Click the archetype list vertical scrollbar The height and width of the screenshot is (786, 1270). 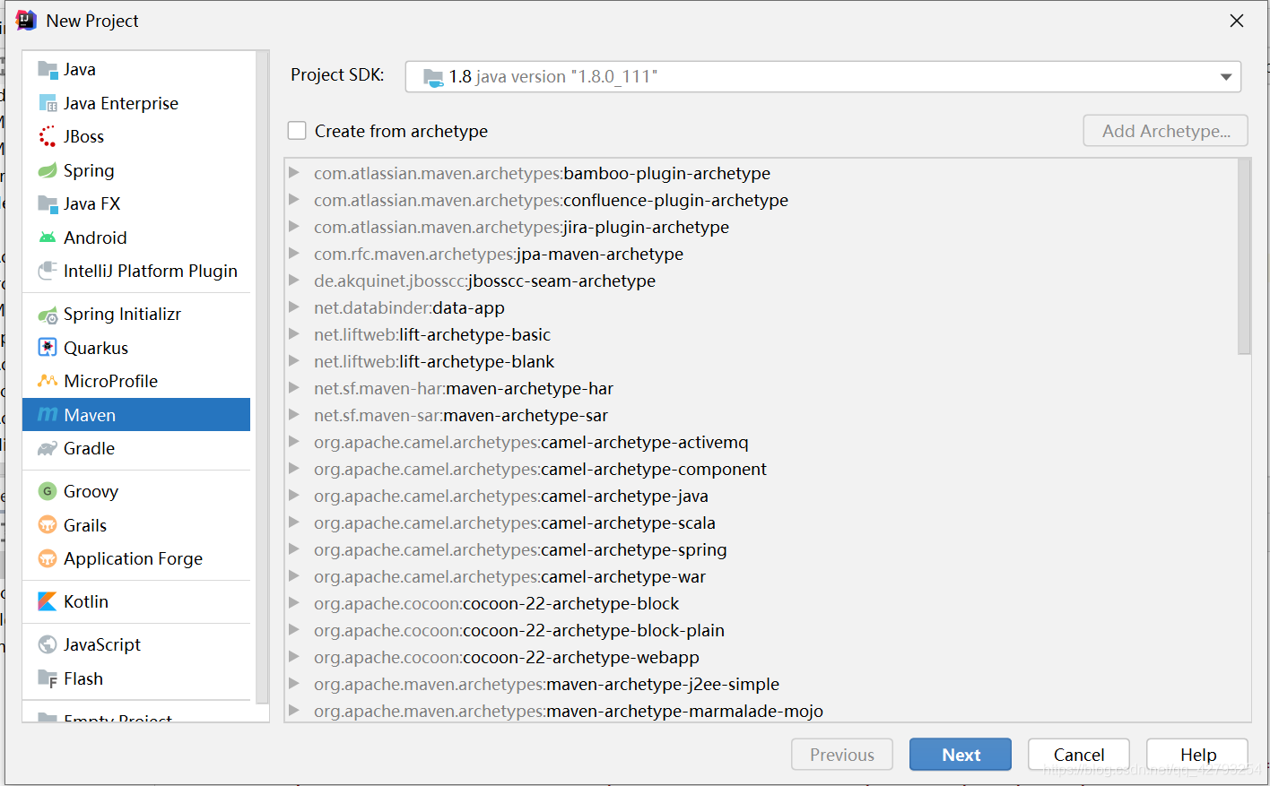(x=1244, y=257)
